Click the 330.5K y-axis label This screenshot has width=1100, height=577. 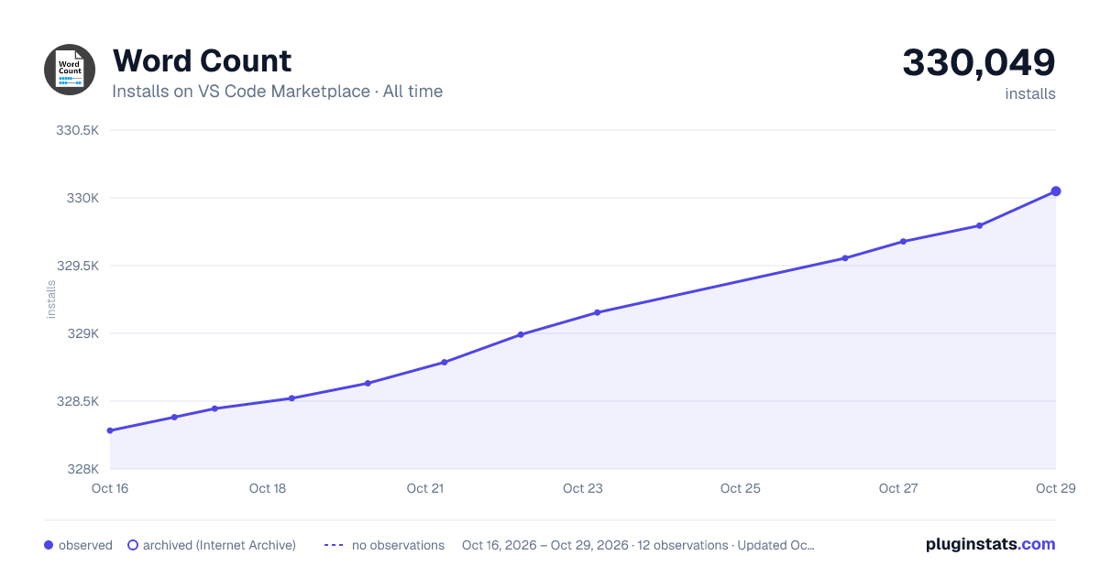78,130
